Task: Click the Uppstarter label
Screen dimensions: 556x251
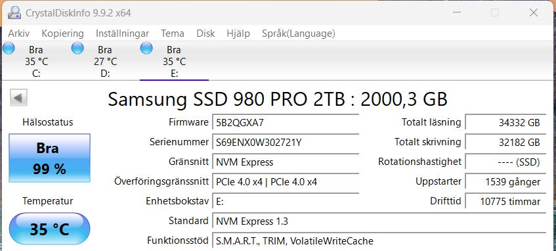Action: 438,181
